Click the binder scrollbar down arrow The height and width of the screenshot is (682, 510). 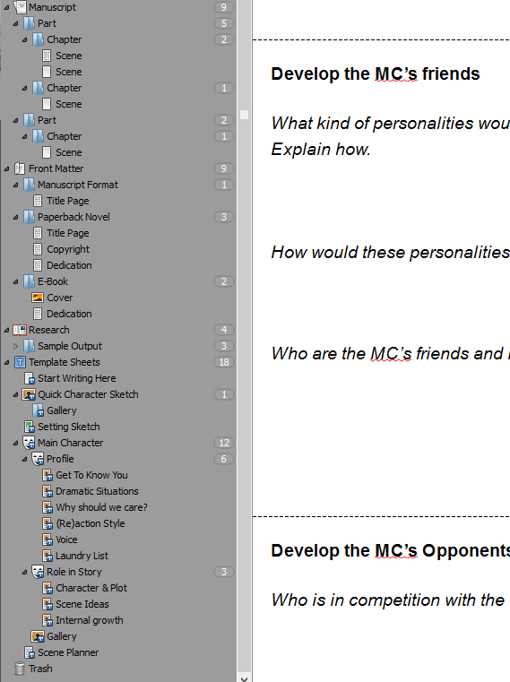point(244,678)
